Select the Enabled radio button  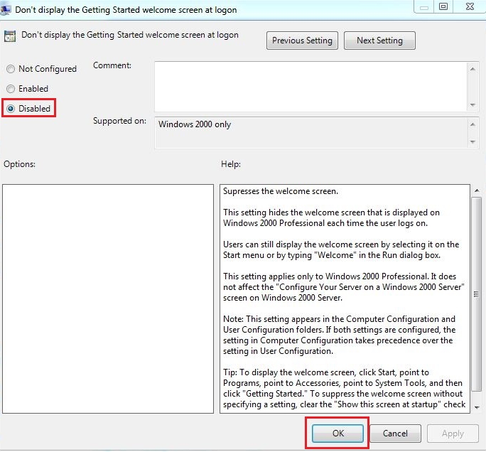click(x=11, y=89)
